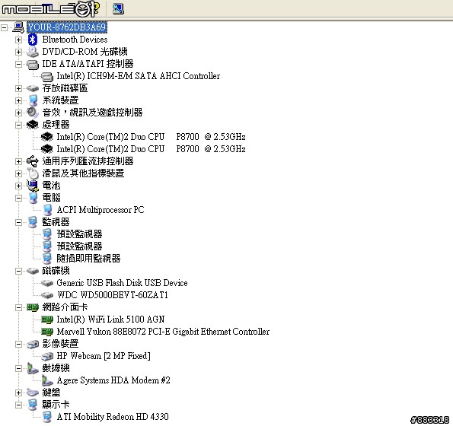Click the 電池 battery category icon
The height and width of the screenshot is (426, 453).
point(33,186)
